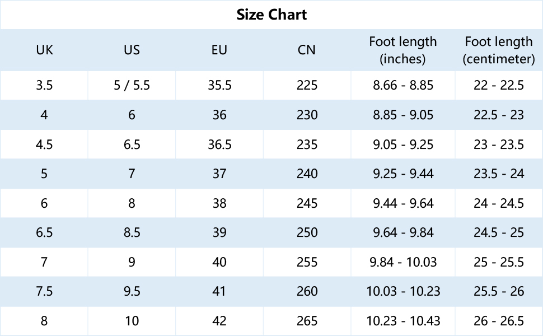Viewport: 543px width, 336px height.
Task: Click the Size Chart title
Action: [x=271, y=15]
